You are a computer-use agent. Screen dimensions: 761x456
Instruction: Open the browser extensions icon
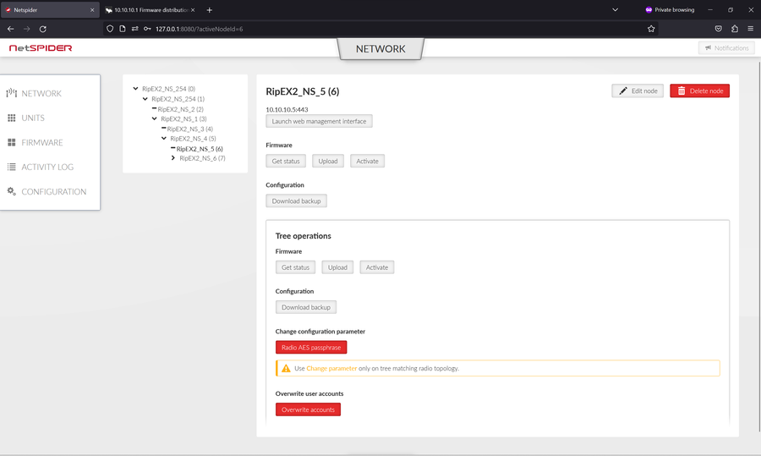(x=734, y=29)
